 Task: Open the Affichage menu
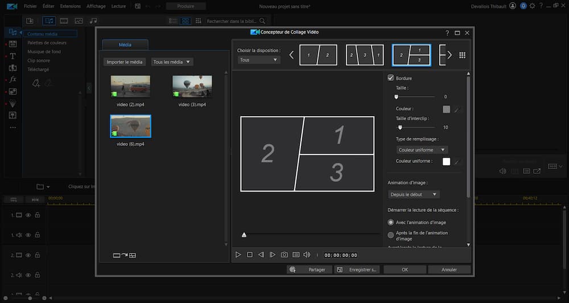96,6
